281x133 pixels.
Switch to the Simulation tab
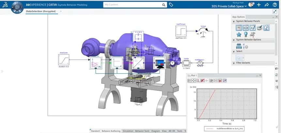[128, 131]
